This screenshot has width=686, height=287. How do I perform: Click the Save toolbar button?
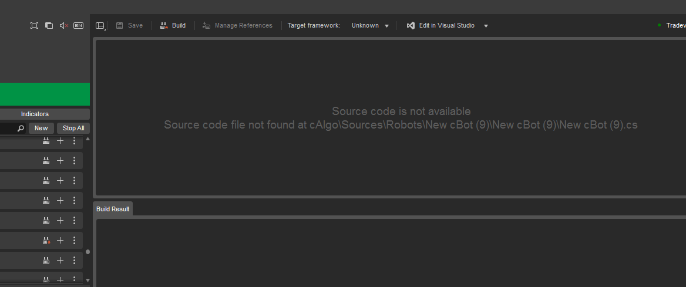tap(129, 25)
